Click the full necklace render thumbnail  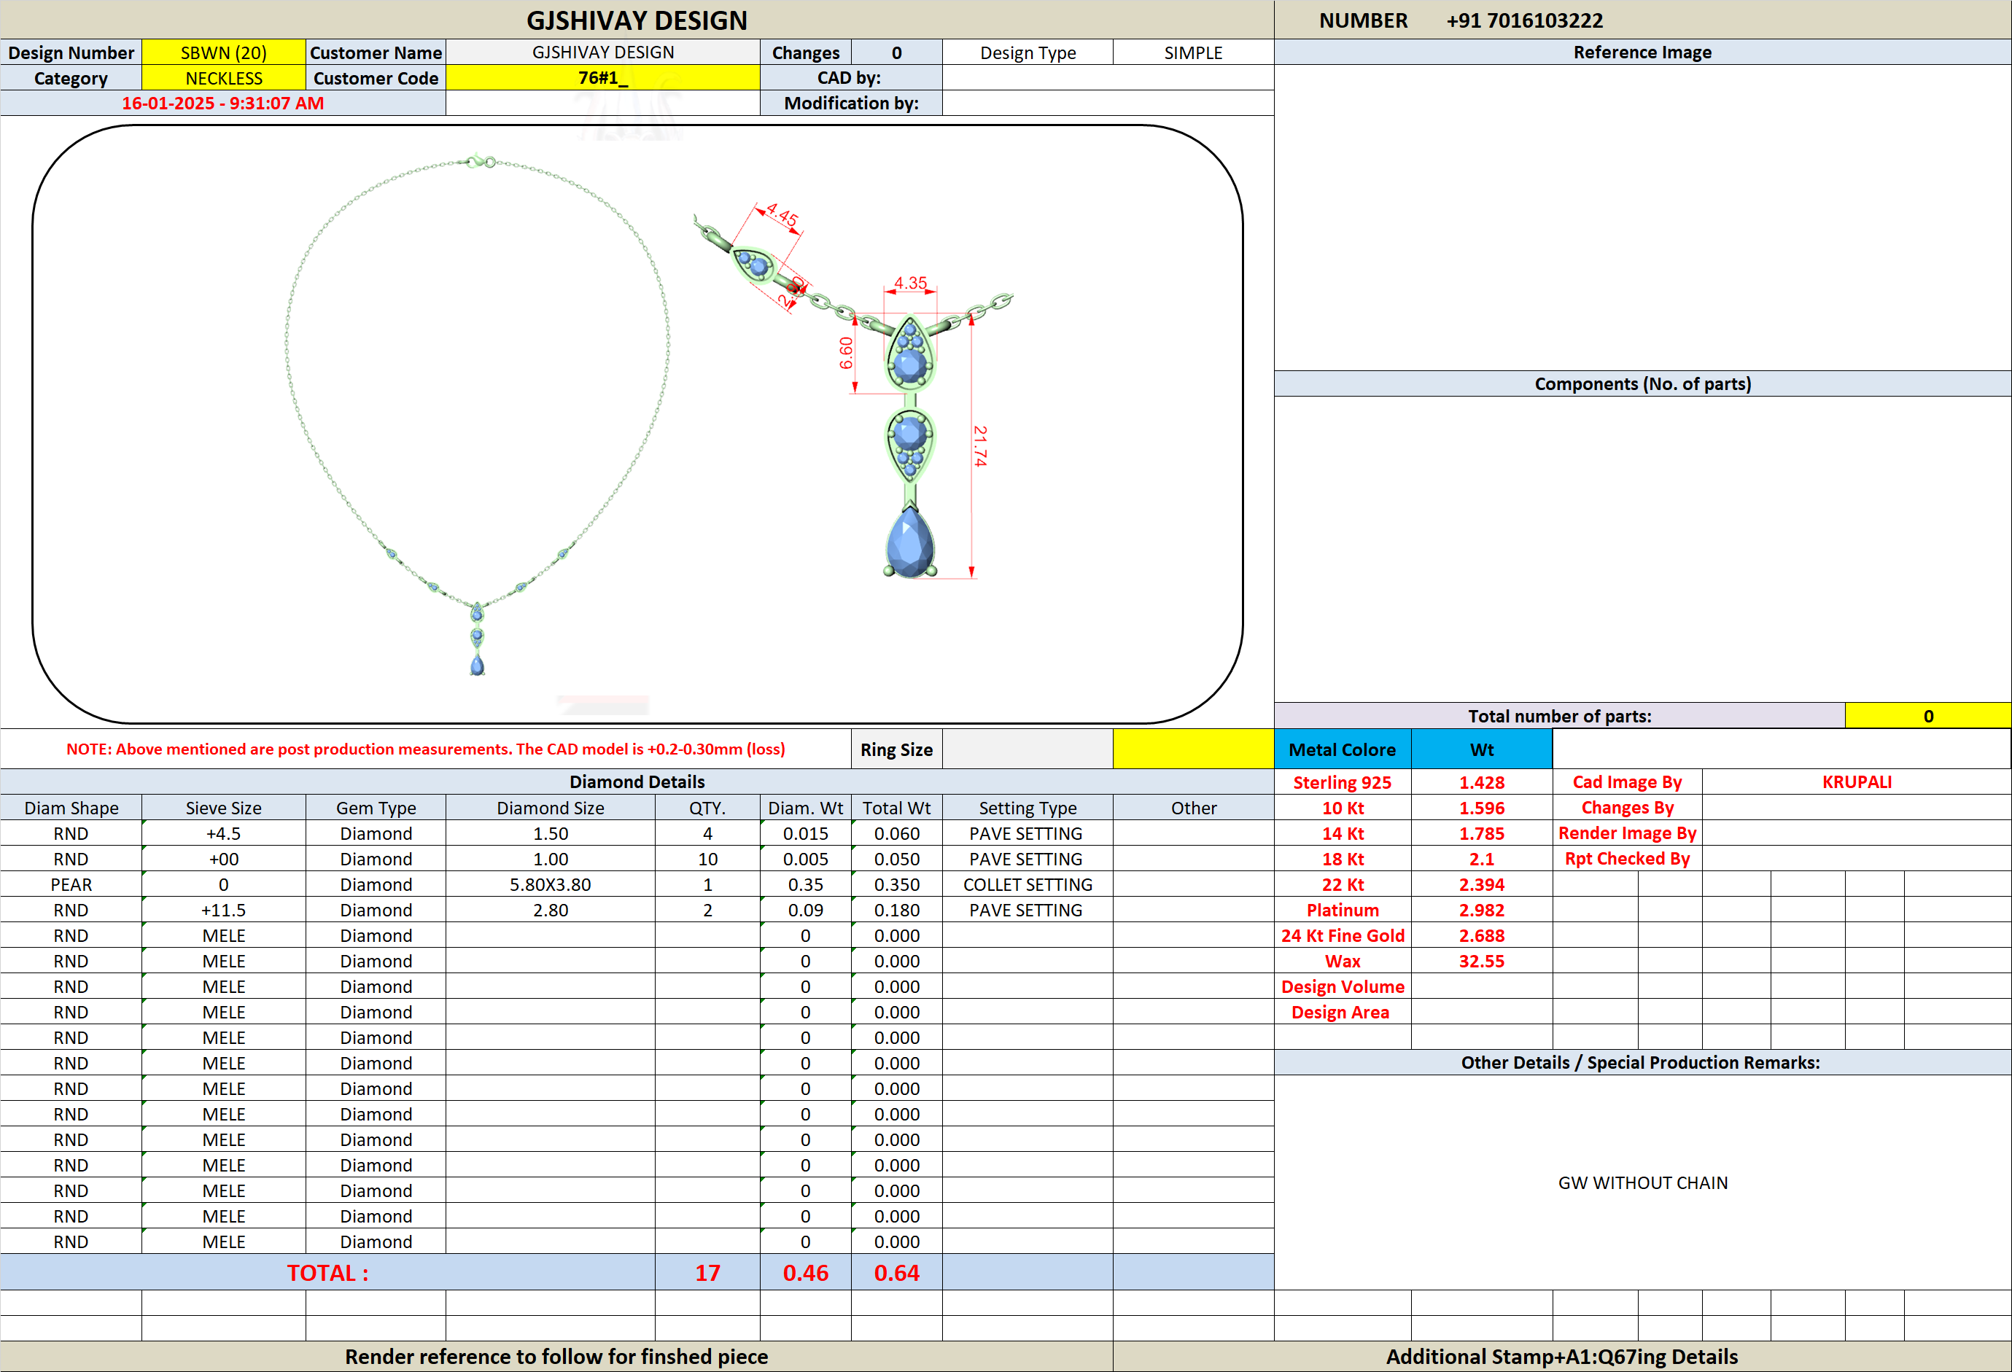[477, 416]
